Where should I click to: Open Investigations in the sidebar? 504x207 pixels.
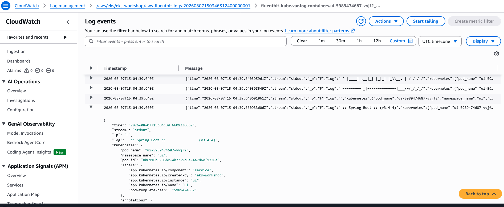(x=21, y=101)
